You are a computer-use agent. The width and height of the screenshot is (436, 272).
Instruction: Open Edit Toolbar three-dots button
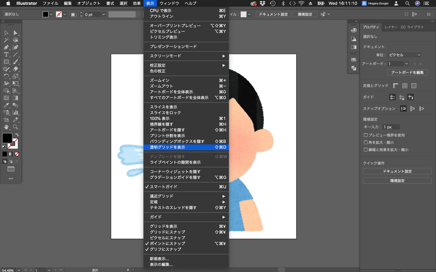[x=11, y=178]
